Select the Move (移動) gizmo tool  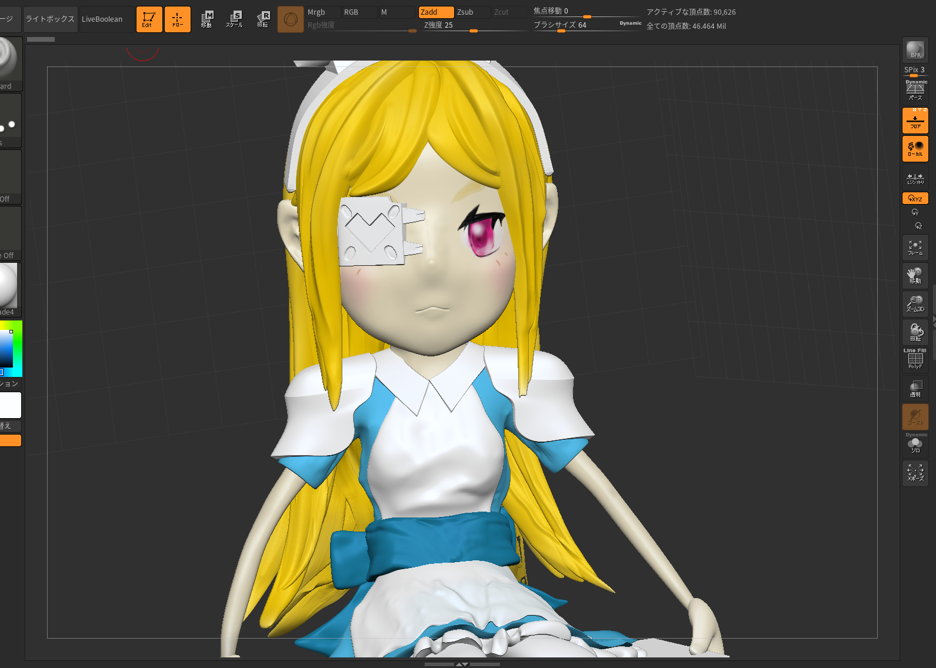point(206,19)
